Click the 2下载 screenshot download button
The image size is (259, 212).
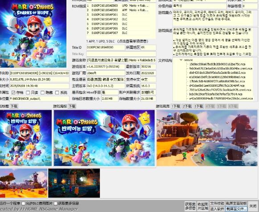click(x=187, y=106)
